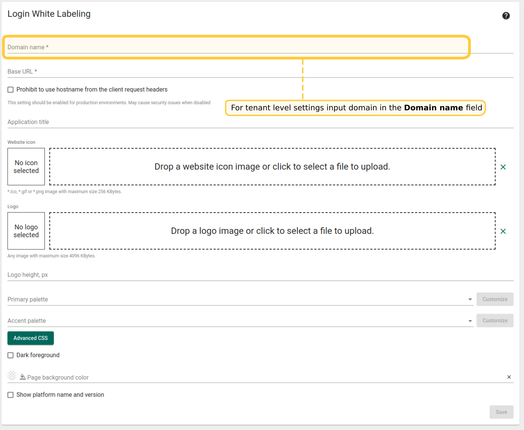Focus the Domain name field

point(261,47)
